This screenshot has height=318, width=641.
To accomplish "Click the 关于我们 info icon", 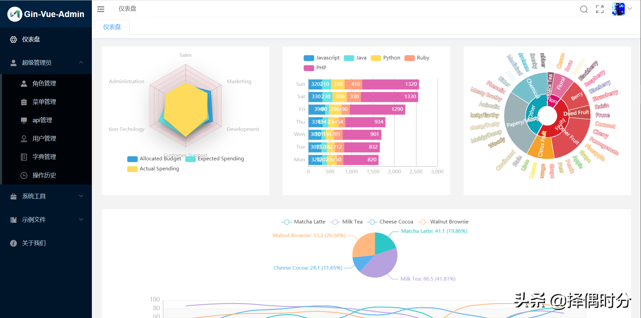I will (13, 243).
